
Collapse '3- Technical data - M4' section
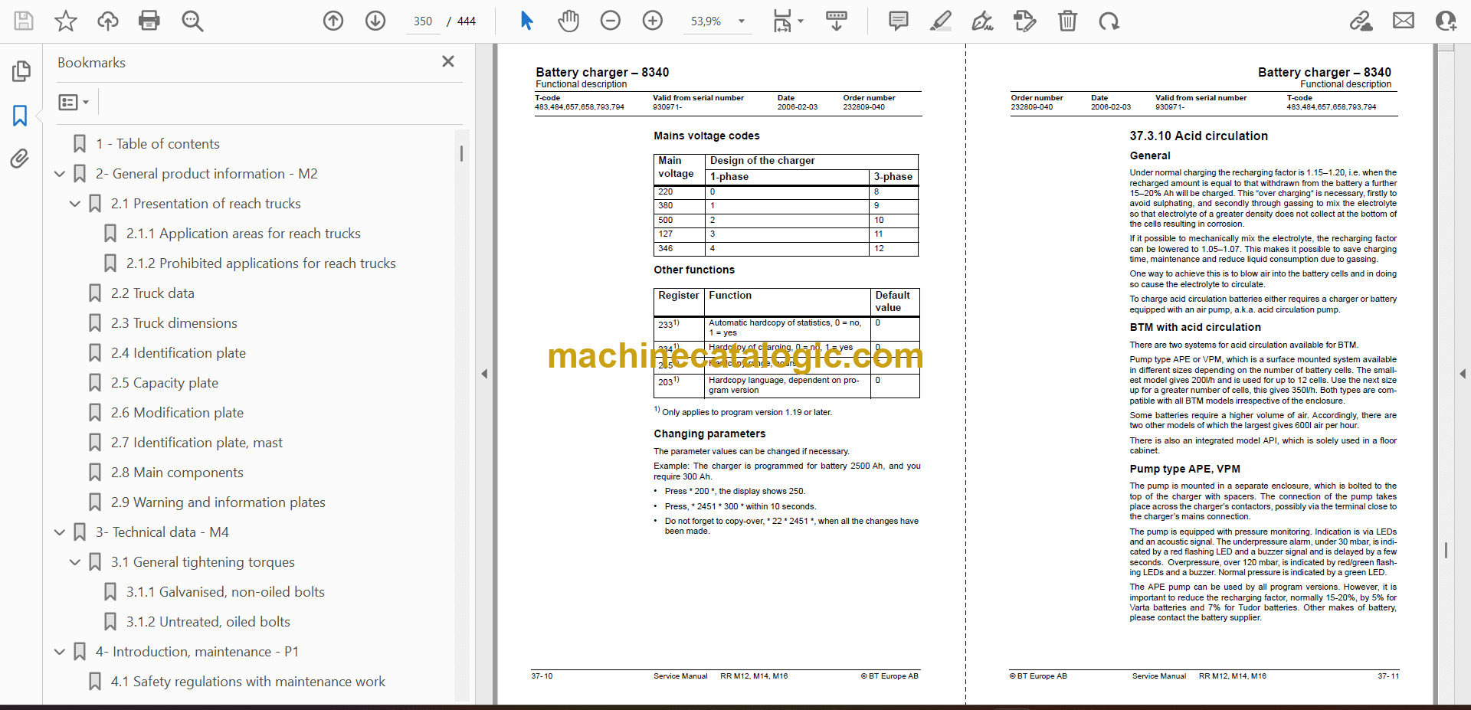[60, 532]
